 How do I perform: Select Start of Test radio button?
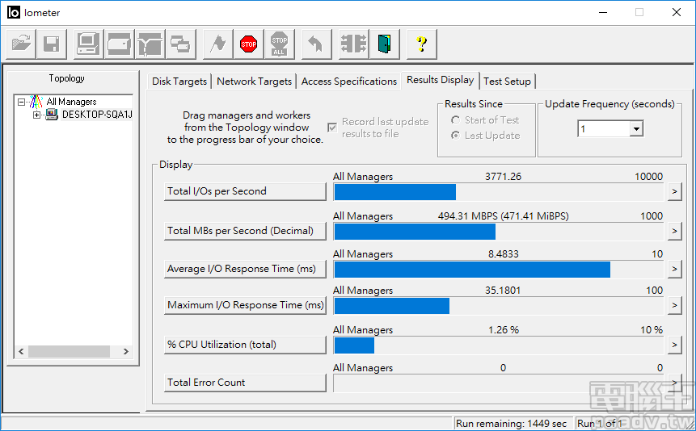click(x=455, y=120)
